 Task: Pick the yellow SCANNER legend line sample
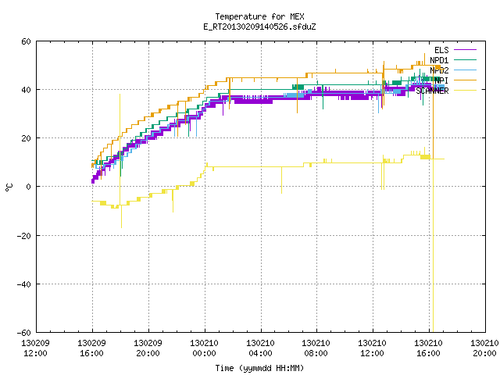click(465, 91)
